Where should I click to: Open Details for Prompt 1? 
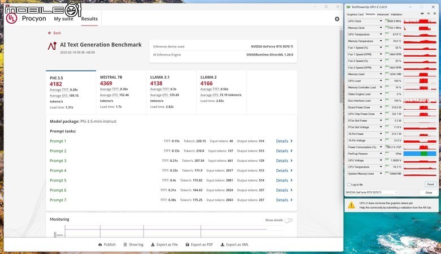pyautogui.click(x=284, y=141)
